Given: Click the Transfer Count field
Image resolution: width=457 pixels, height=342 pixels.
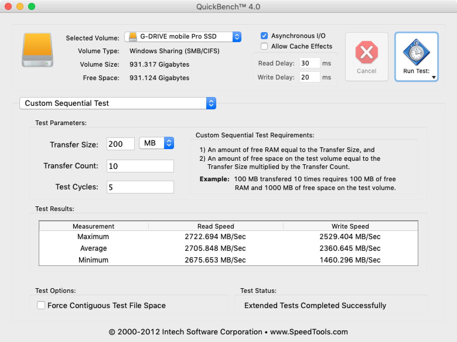Looking at the screenshot, I should click(140, 166).
